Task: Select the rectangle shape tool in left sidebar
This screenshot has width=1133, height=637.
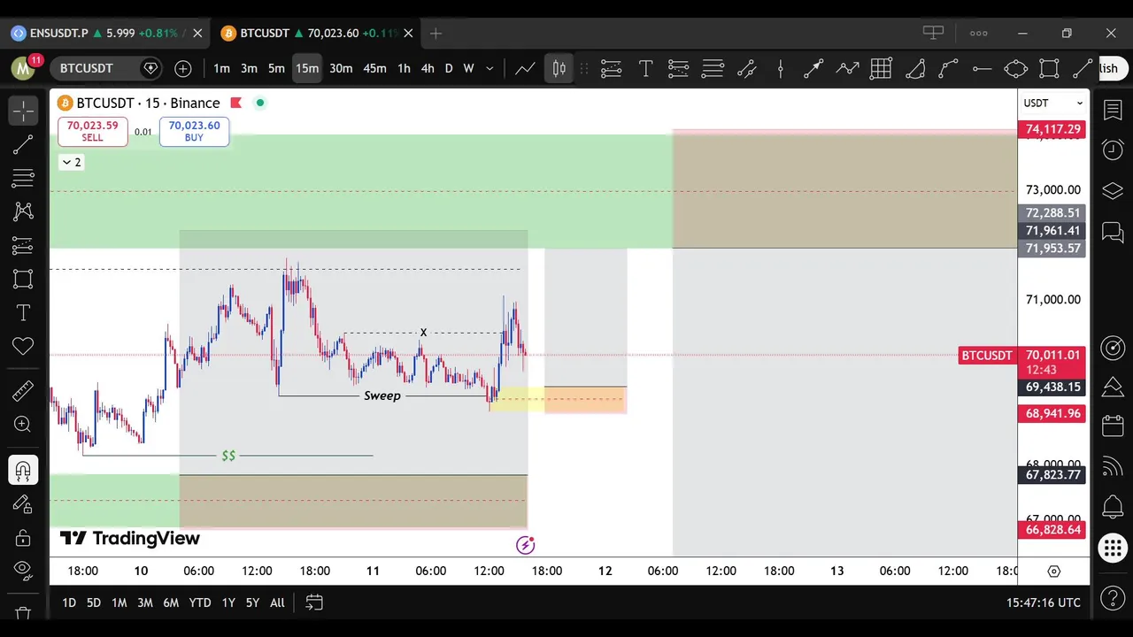Action: pyautogui.click(x=23, y=279)
